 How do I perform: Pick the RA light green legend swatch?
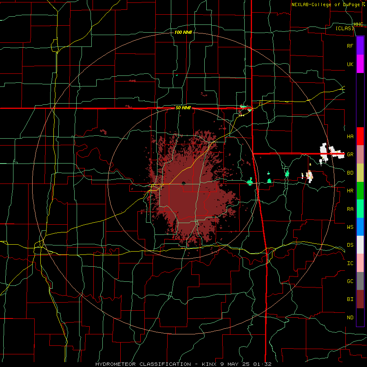360,209
